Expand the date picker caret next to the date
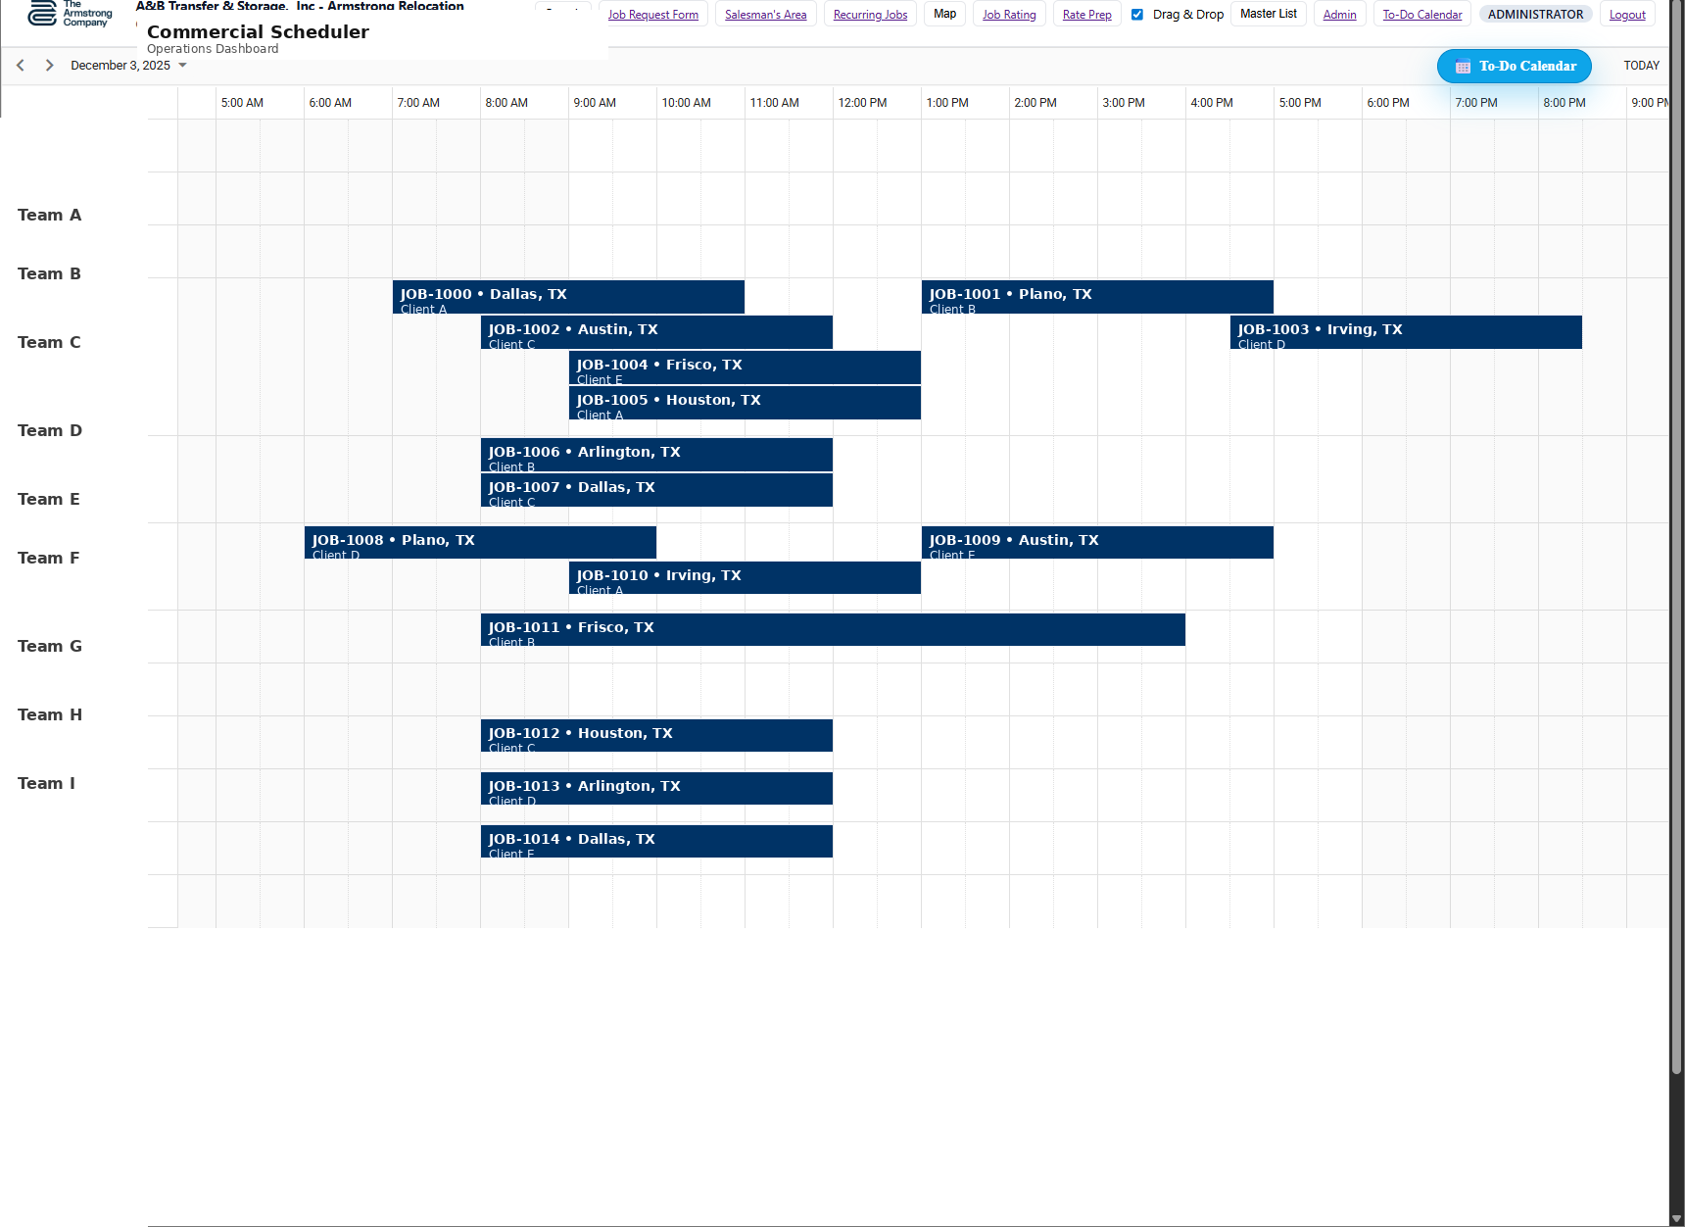1685x1227 pixels. pos(181,65)
